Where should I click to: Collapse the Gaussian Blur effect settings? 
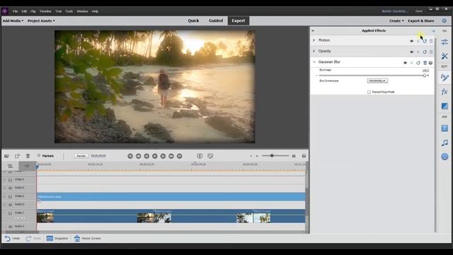314,62
